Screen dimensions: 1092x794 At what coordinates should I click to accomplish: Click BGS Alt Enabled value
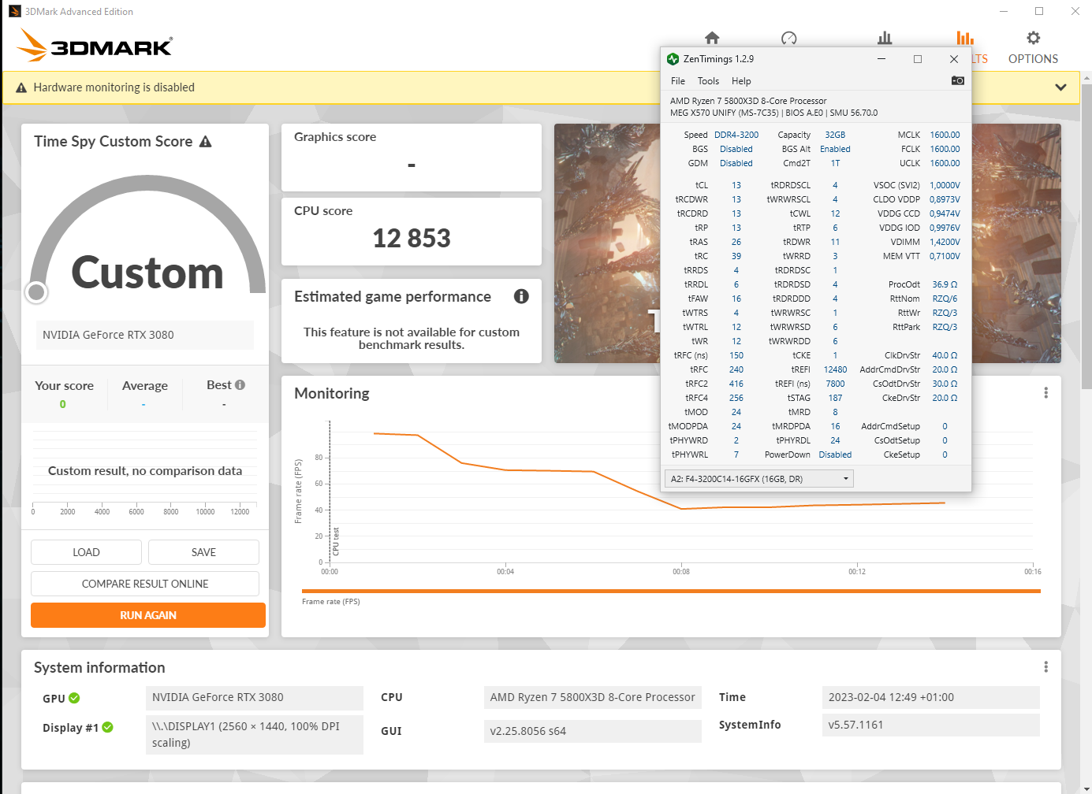pyautogui.click(x=835, y=149)
